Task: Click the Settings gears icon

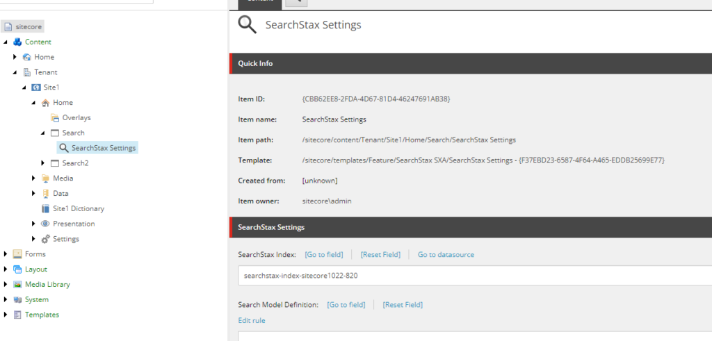Action: click(45, 239)
